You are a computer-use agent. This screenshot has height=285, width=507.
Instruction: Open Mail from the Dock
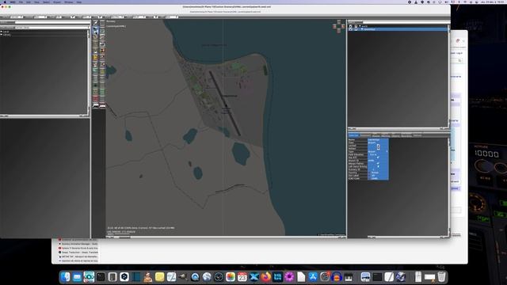coord(77,277)
